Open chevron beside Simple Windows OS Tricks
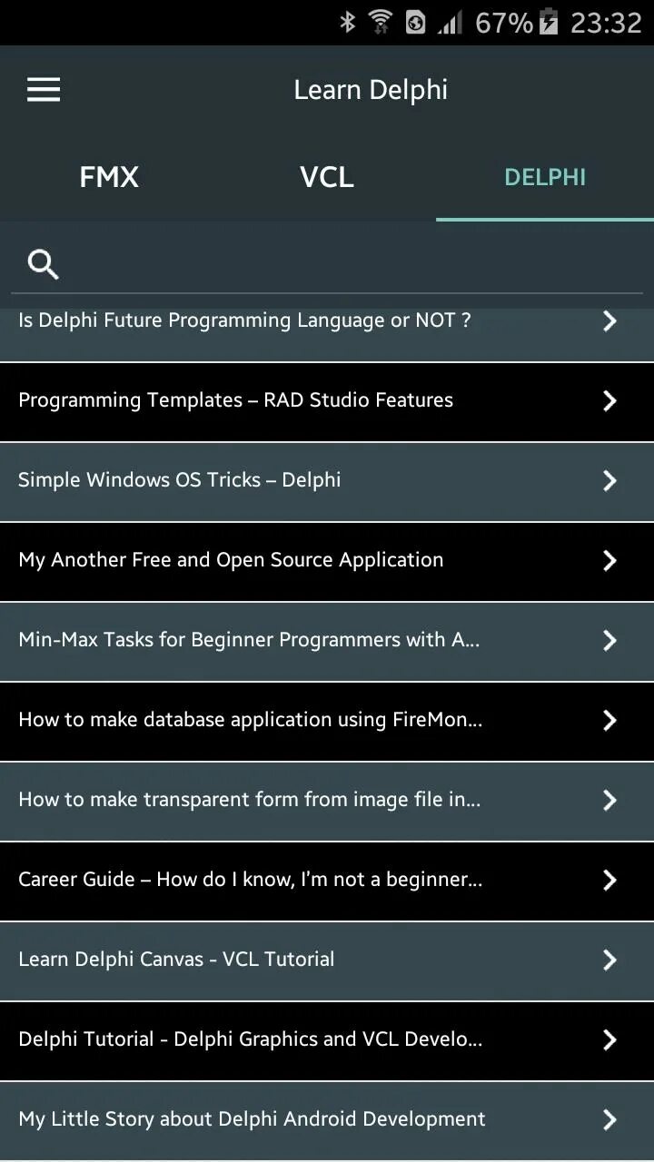 (609, 480)
